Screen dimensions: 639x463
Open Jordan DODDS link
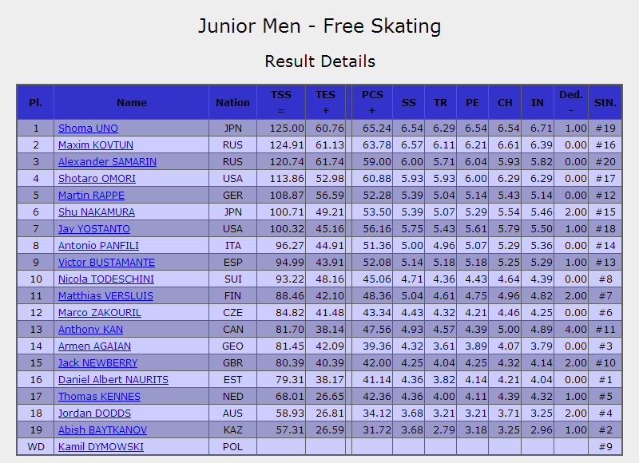click(94, 414)
